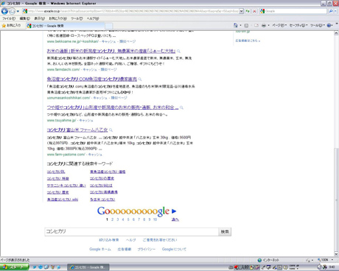Click the scrollbar up arrow
The width and height of the screenshot is (339, 271).
tap(336, 33)
